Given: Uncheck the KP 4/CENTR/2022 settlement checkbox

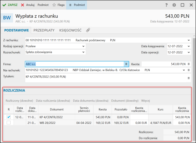Looking at the screenshot, I should (9, 117).
